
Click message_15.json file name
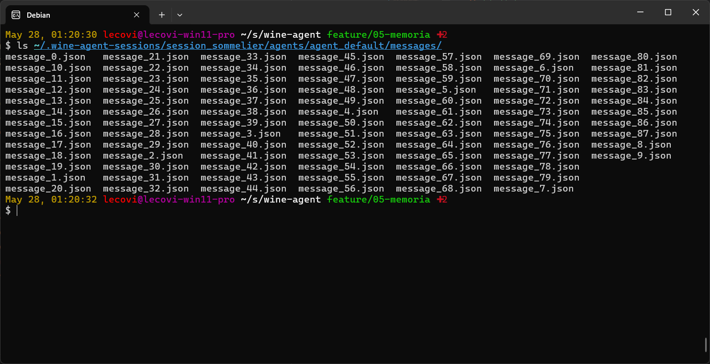[x=48, y=123]
